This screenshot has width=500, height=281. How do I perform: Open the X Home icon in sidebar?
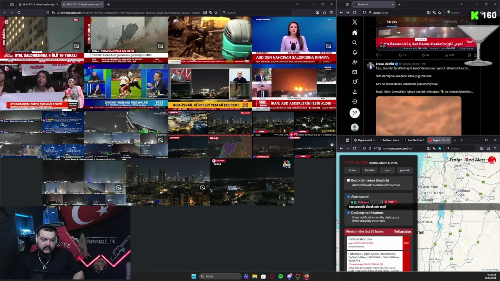click(x=355, y=32)
